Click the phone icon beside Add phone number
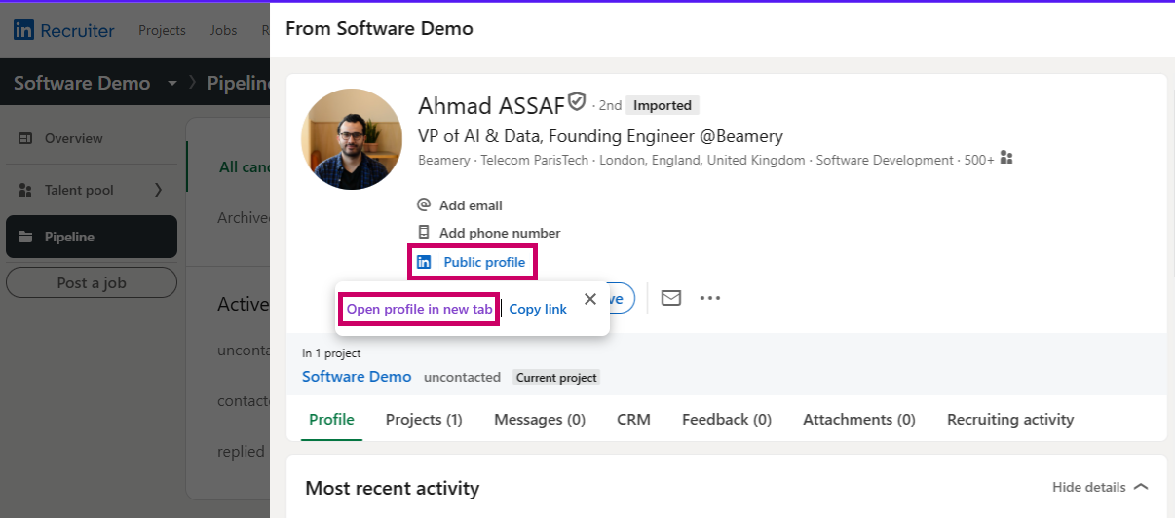The width and height of the screenshot is (1175, 518). tap(424, 233)
